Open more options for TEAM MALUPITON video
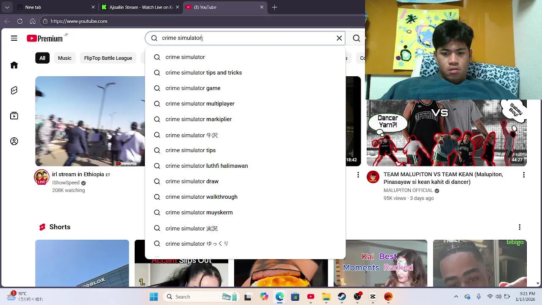The height and width of the screenshot is (305, 542). 524,175
